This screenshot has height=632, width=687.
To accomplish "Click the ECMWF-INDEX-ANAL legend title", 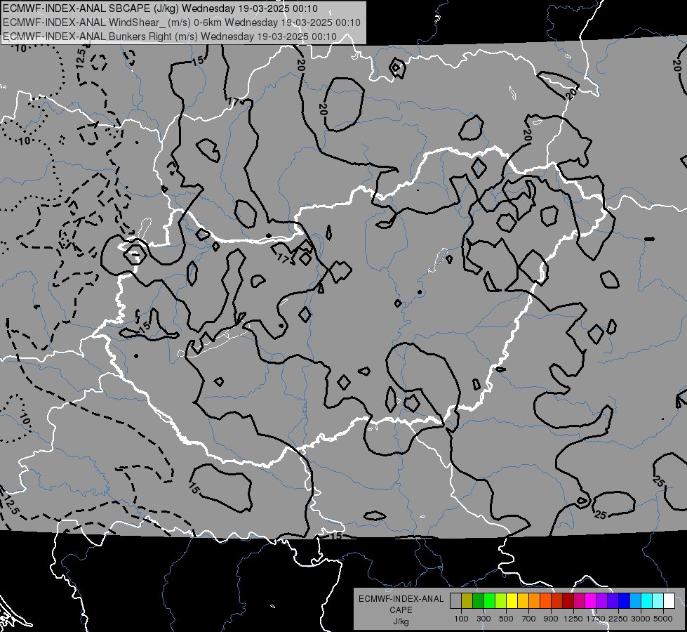I will point(401,599).
